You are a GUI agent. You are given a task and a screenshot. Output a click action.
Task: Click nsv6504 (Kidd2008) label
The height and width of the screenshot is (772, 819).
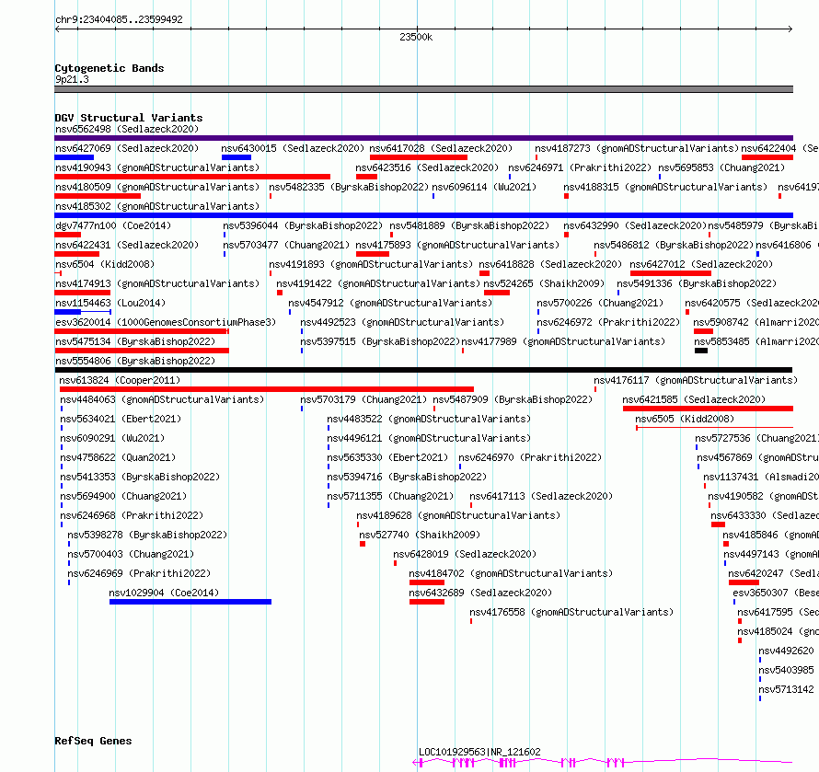(x=105, y=264)
